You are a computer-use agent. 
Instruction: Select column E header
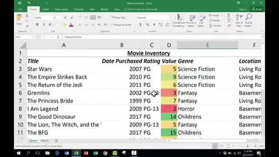click(x=208, y=45)
